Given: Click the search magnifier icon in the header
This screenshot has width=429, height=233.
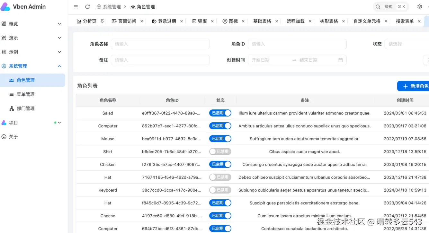Looking at the screenshot, I should (378, 7).
